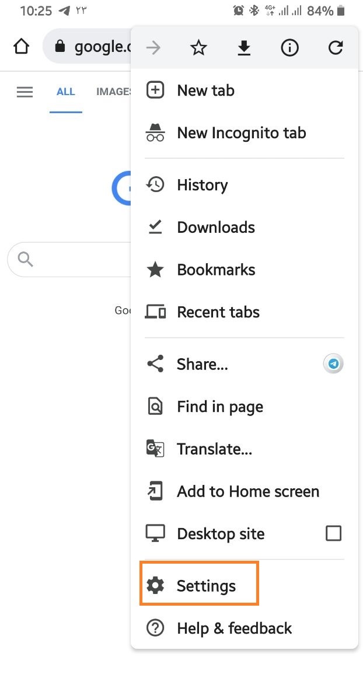Tap the bookmark star icon in menu header
Viewport: 363px width, 685px height.
[199, 48]
